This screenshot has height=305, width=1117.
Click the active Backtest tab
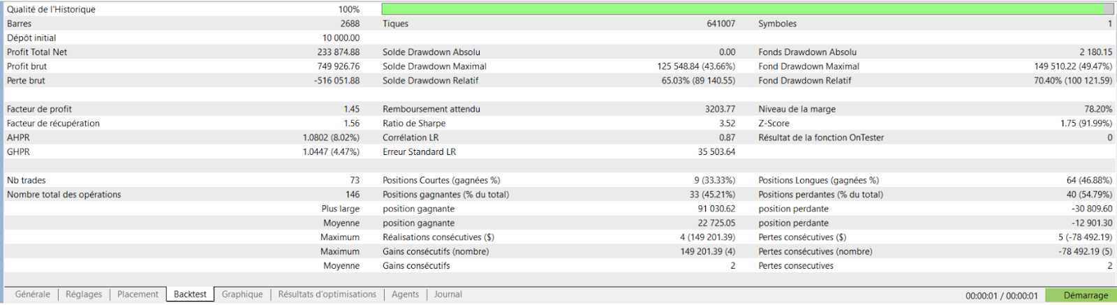click(x=190, y=295)
